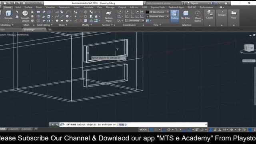Viewport: 256px width, 144px height.
Task: Toggle snap mode in status bar
Action: pyautogui.click(x=156, y=130)
